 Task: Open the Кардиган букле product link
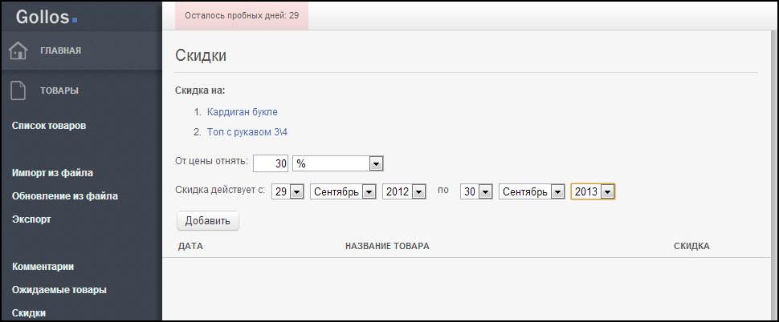(243, 112)
